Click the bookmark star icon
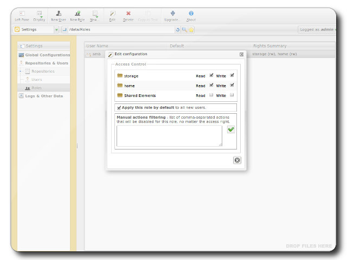Image resolution: width=347 pixels, height=260 pixels. 191,29
